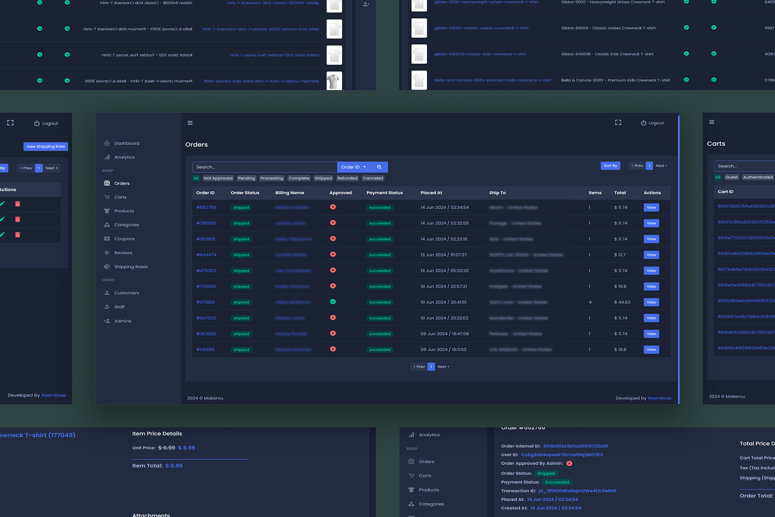775x517 pixels.
Task: Toggle approved status for order #116999
Action: [x=333, y=349]
